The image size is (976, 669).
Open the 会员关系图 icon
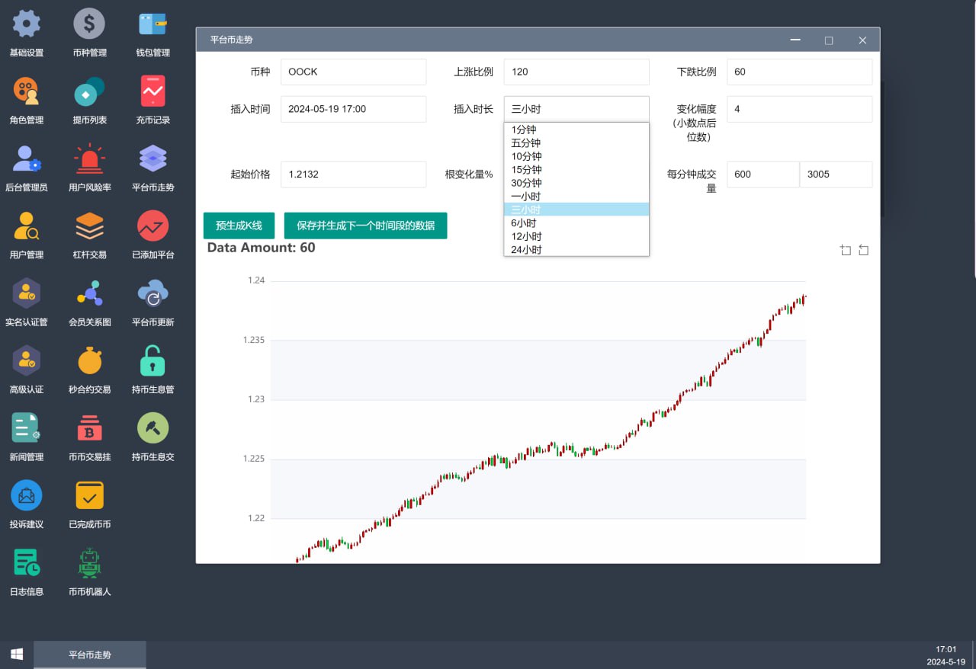pos(89,293)
